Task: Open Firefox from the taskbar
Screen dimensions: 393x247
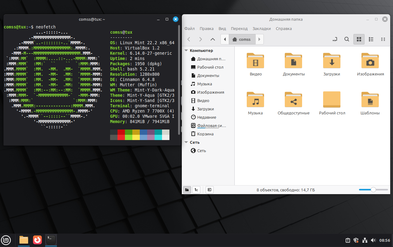Action: [x=37, y=240]
